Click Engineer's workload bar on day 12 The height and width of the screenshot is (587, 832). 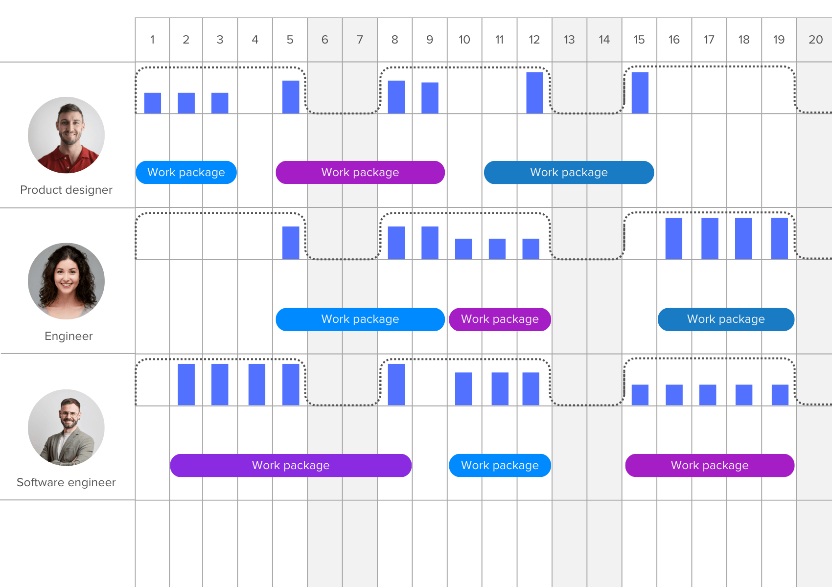click(x=531, y=249)
